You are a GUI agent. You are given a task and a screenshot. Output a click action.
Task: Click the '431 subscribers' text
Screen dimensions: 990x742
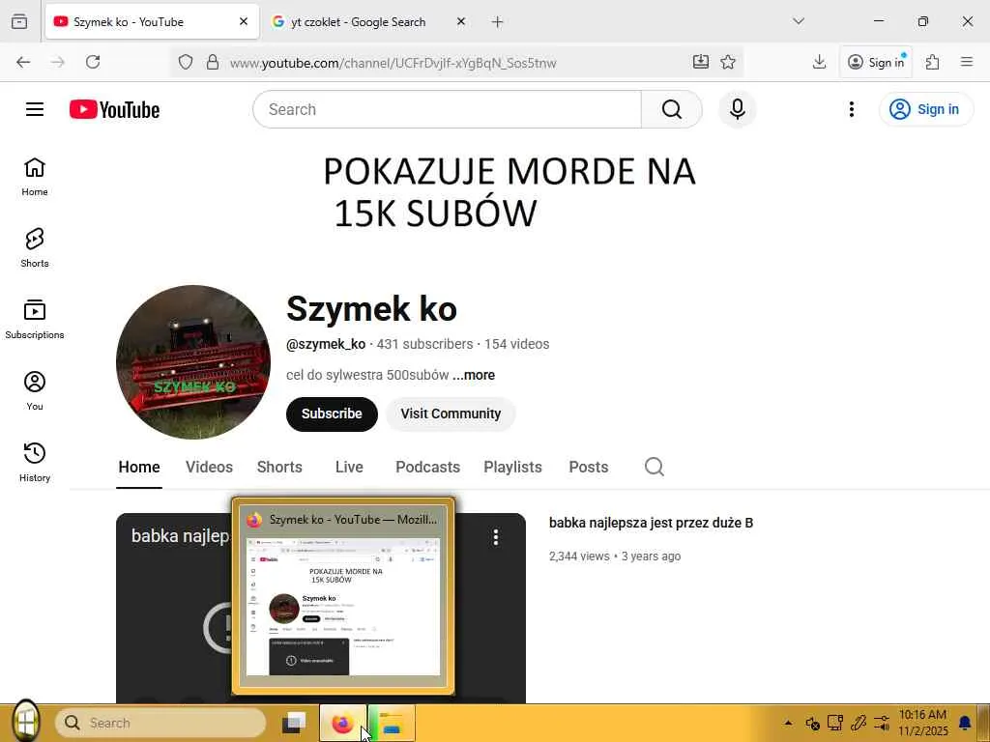tap(425, 344)
